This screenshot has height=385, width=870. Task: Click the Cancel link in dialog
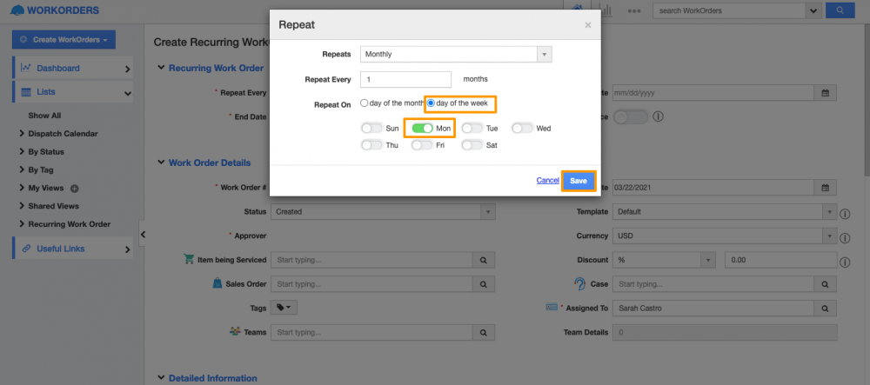pos(547,181)
